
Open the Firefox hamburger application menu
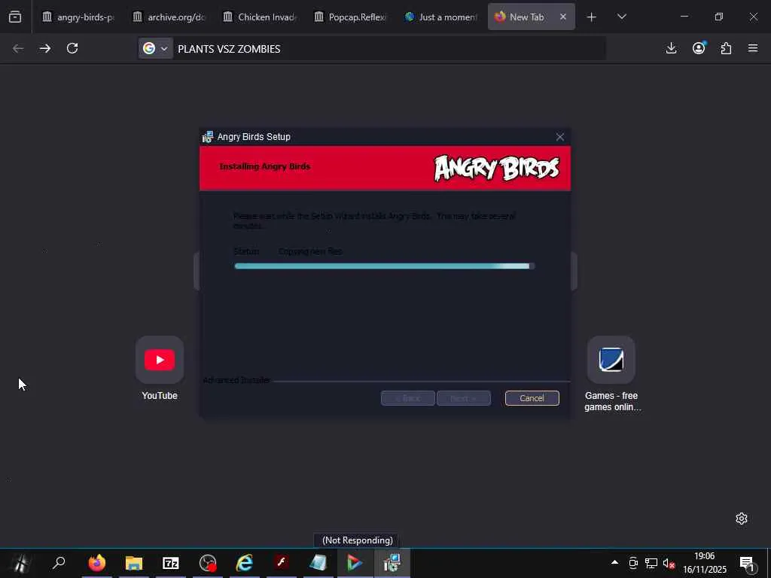[753, 48]
